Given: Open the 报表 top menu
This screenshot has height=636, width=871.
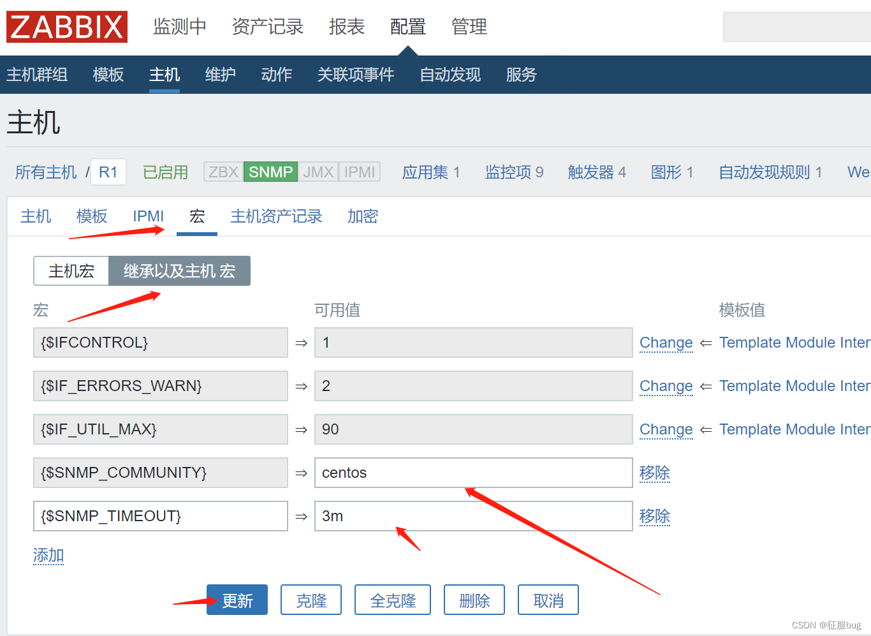Looking at the screenshot, I should click(347, 27).
